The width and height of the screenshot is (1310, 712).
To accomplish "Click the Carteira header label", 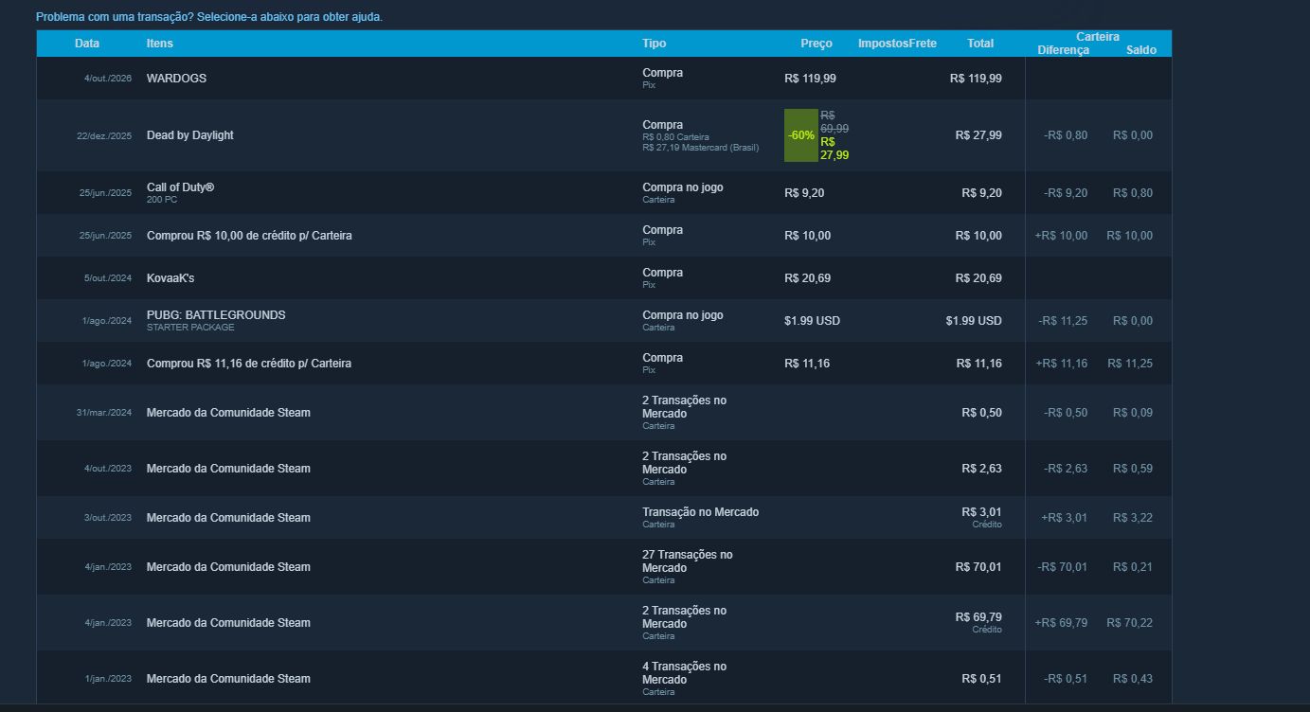I will [x=1098, y=37].
